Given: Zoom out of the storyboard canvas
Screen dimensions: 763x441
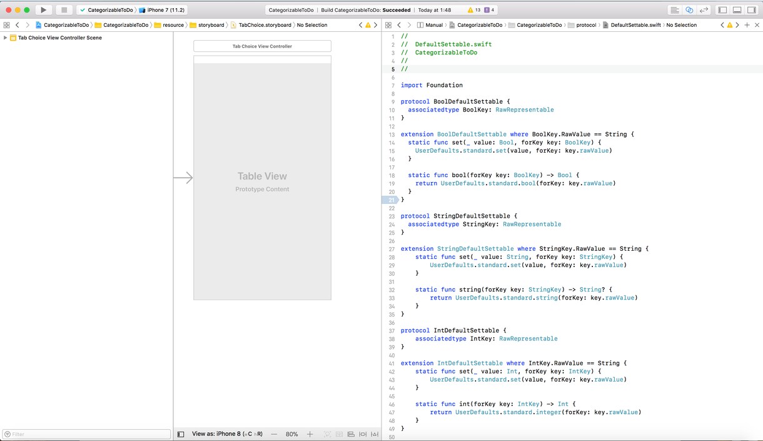Looking at the screenshot, I should point(274,434).
